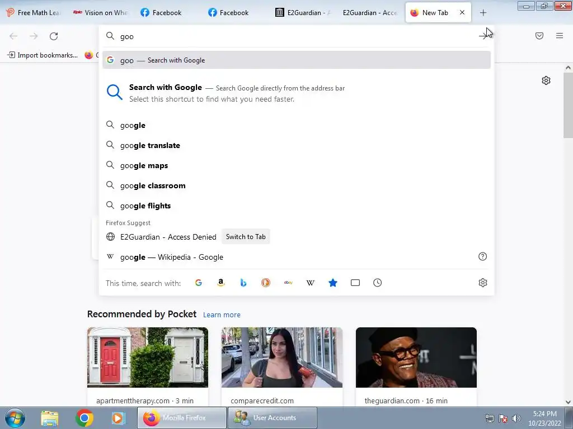
Task: Open Windows Media Player taskbar icon
Action: (x=118, y=418)
